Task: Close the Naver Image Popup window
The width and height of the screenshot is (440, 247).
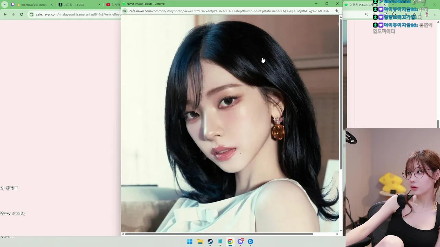Action: tap(337, 4)
